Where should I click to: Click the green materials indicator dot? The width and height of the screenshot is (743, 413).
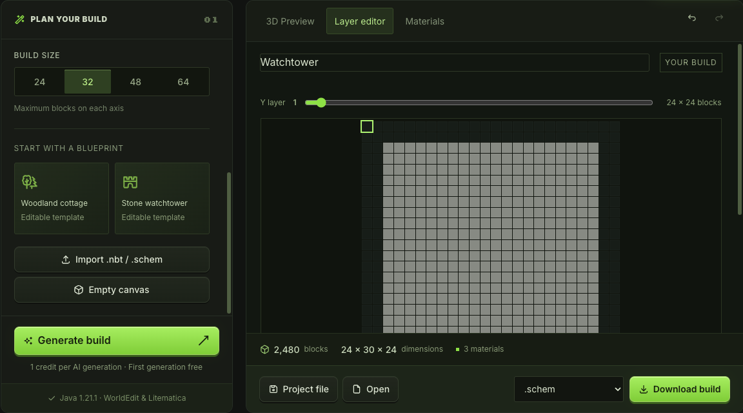[x=457, y=350]
